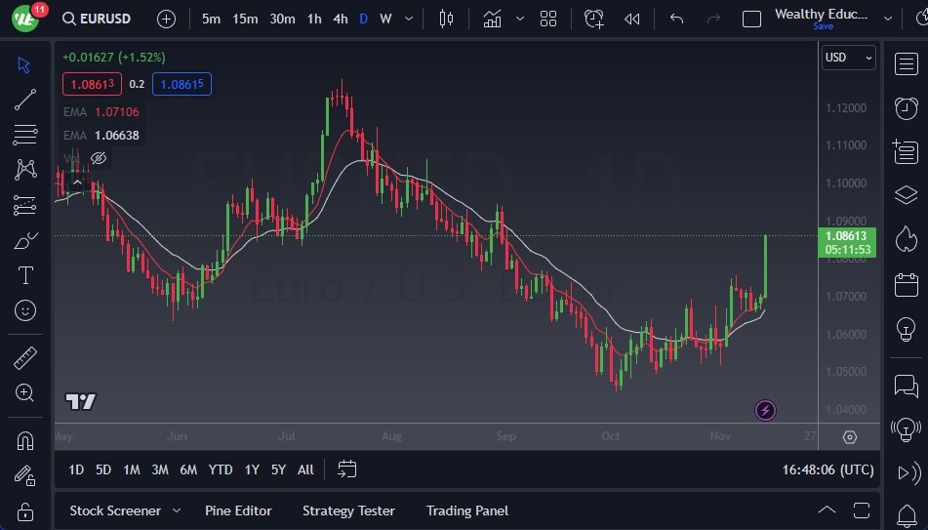Collapse the indicator legend chevron

pyautogui.click(x=76, y=181)
